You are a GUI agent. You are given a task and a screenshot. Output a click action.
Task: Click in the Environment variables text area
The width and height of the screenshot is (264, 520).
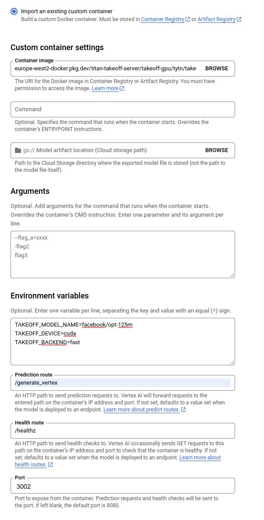[122, 341]
